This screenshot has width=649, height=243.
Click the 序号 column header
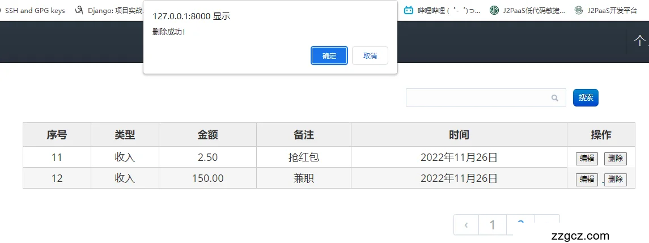[57, 135]
